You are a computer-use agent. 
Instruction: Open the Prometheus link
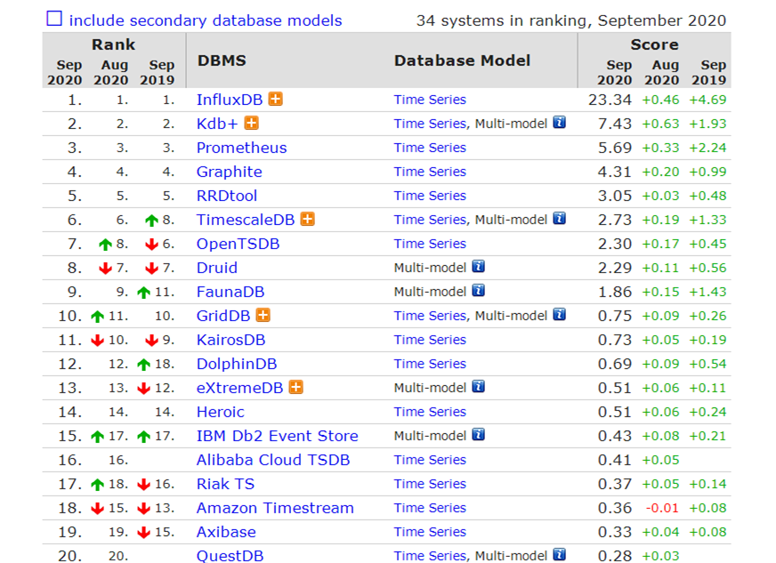click(x=241, y=148)
